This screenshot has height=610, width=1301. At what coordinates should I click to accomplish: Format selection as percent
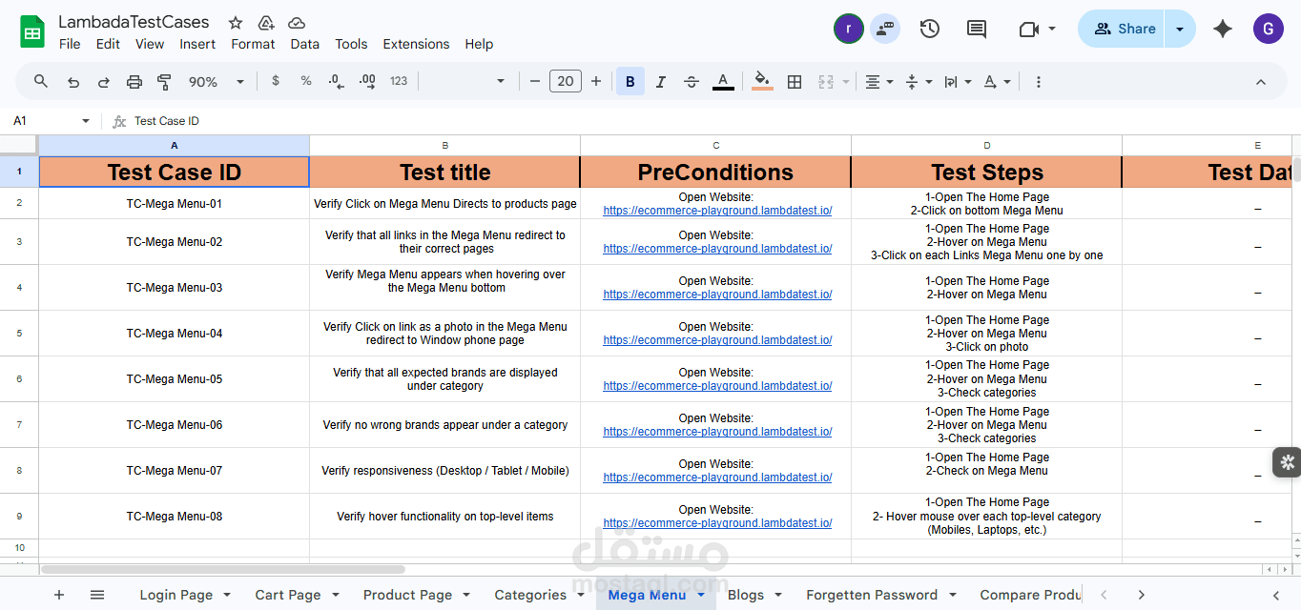click(x=306, y=82)
